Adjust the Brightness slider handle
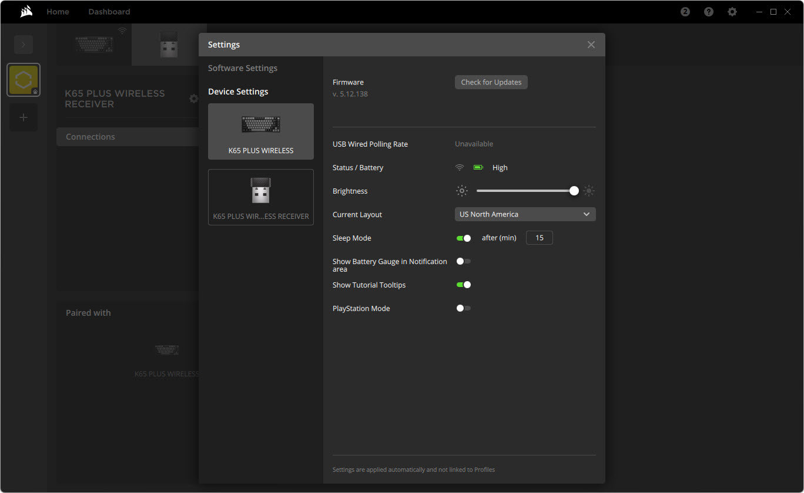This screenshot has height=493, width=804. [574, 191]
